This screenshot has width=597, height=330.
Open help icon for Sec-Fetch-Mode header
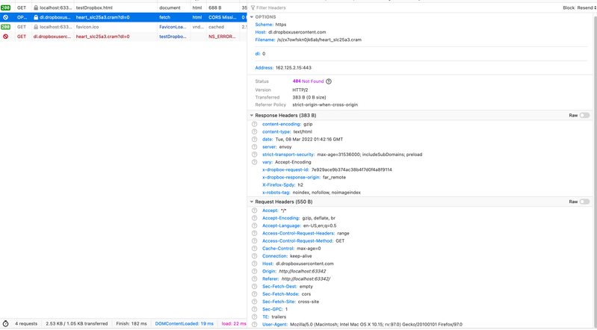coord(254,294)
